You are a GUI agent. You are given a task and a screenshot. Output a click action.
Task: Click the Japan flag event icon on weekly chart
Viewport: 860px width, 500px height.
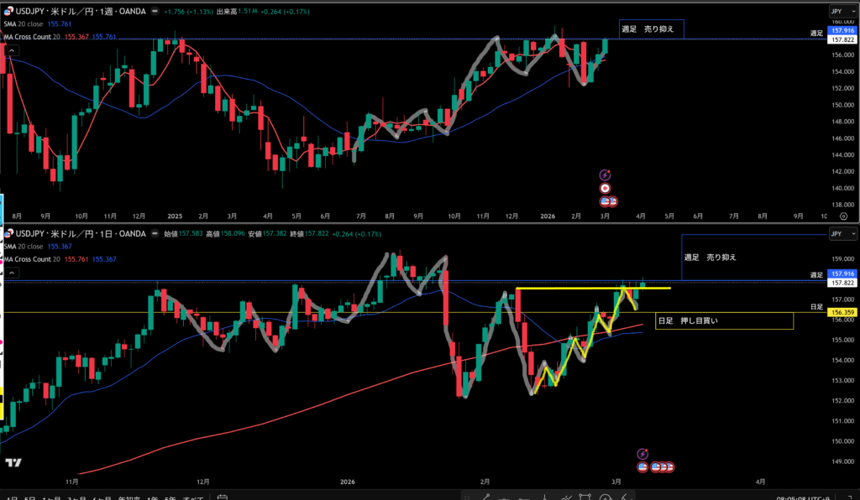point(604,188)
